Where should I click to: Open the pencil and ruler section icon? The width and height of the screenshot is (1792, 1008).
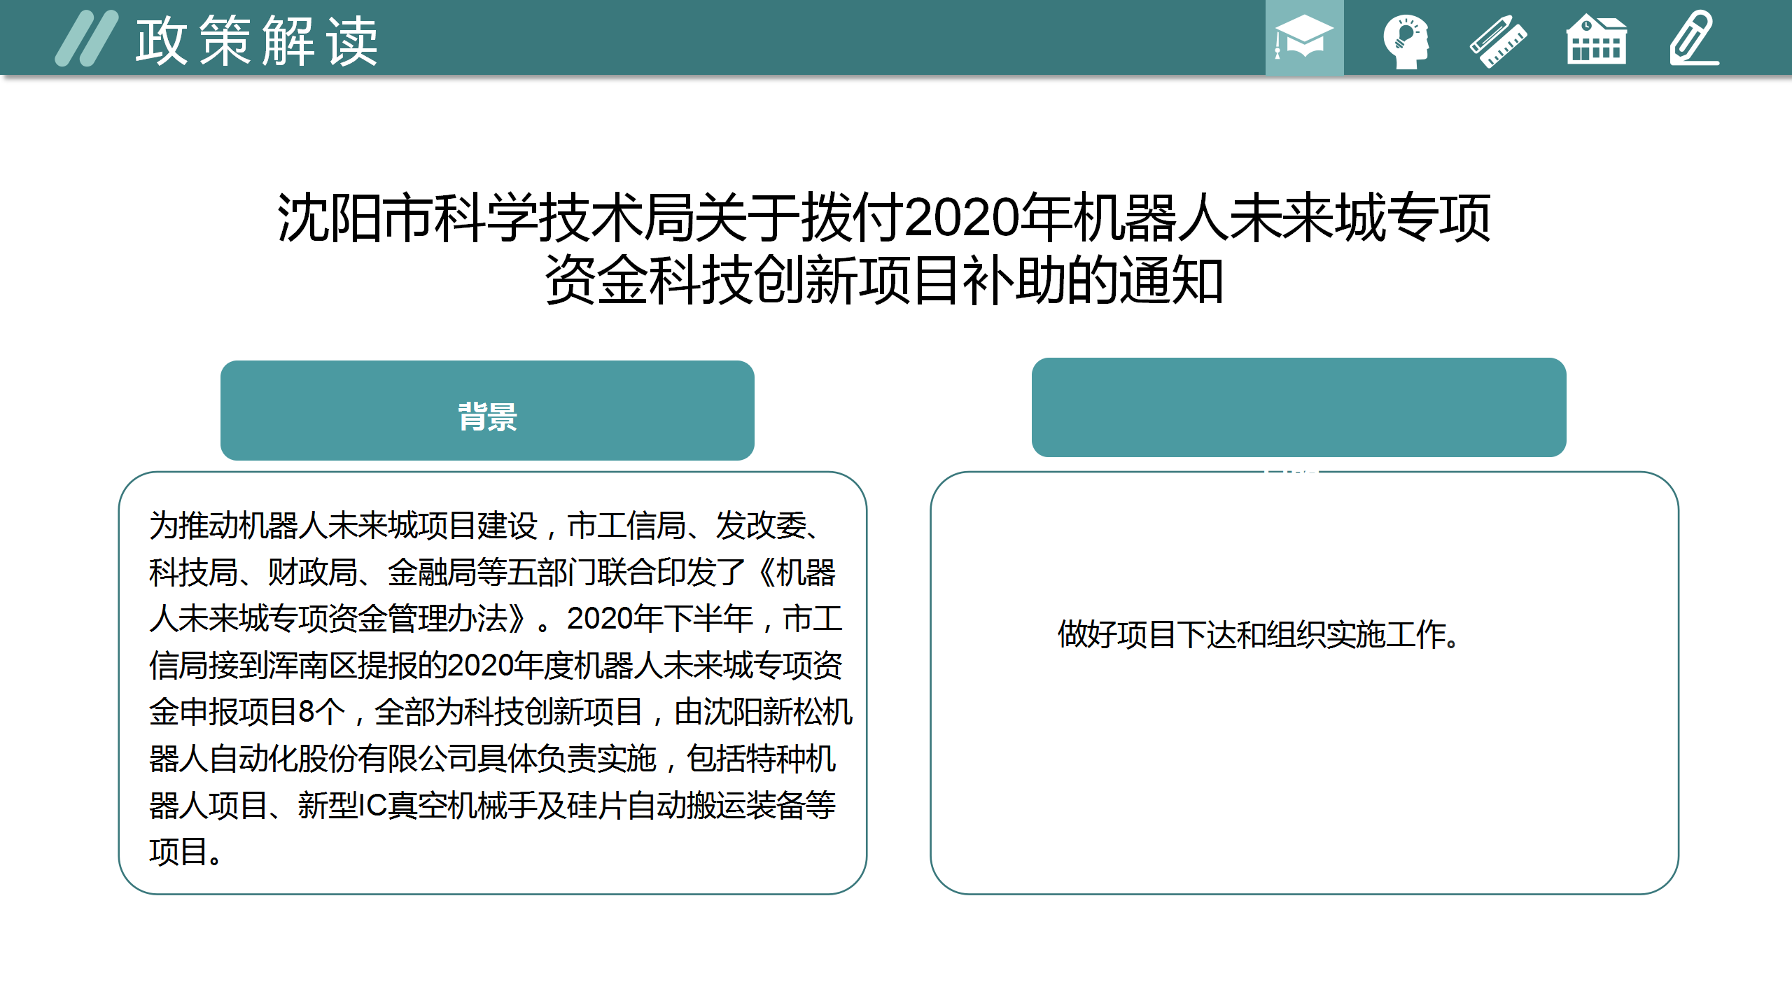(x=1498, y=41)
